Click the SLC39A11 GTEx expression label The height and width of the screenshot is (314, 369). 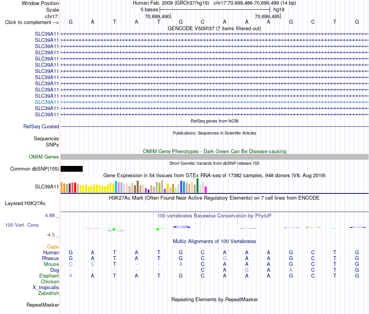(47, 187)
